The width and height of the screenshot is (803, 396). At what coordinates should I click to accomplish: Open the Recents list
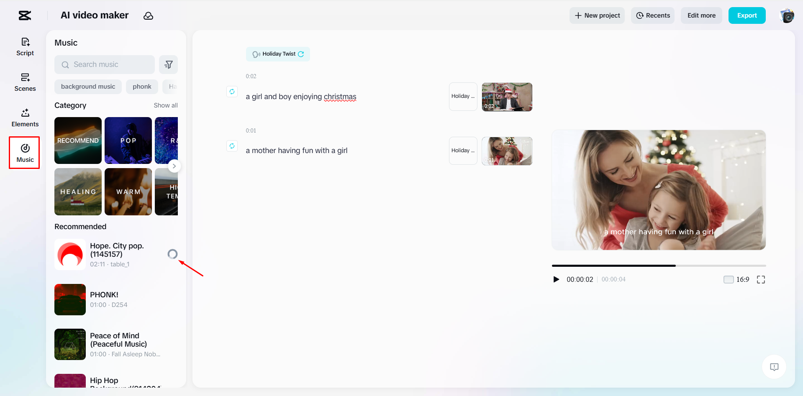(x=653, y=15)
